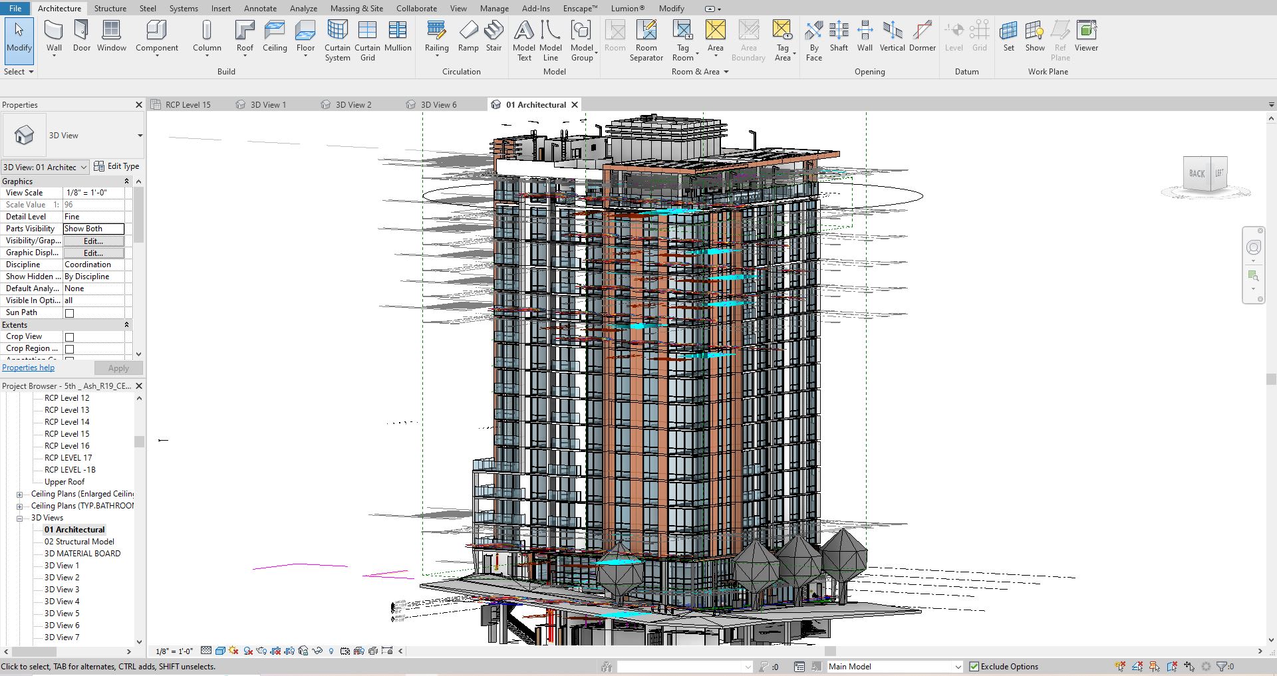The image size is (1277, 676).
Task: Select the Ramp tool
Action: point(468,37)
